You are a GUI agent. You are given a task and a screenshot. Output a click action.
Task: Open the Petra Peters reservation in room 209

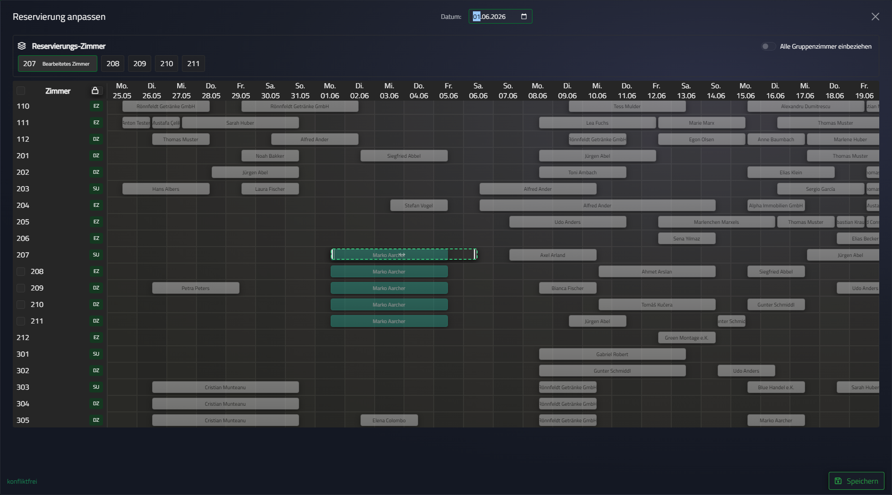coord(196,288)
